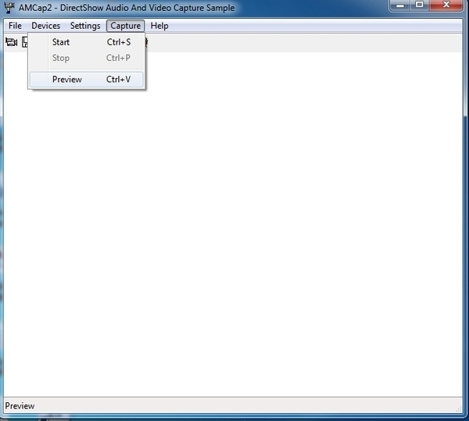Collapse the open Capture menu
The image size is (469, 421).
(x=125, y=26)
